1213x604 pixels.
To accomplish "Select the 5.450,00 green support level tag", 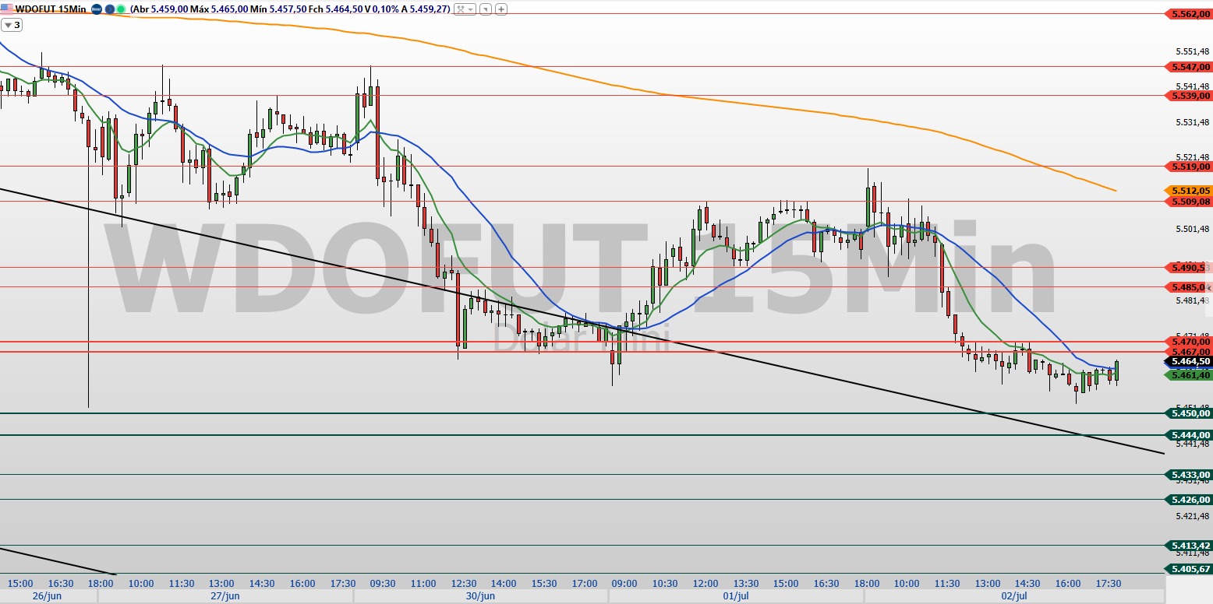I will pos(1188,413).
